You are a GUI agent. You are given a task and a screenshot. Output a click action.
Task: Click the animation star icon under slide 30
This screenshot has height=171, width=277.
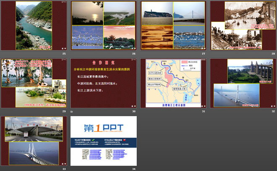click(72, 112)
